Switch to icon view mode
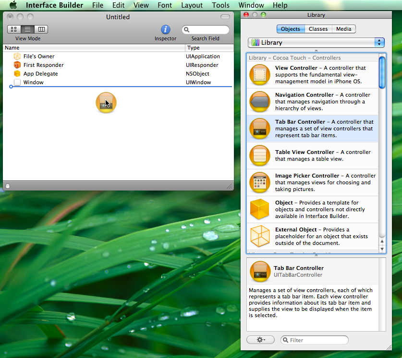This screenshot has height=358, width=402. click(14, 29)
